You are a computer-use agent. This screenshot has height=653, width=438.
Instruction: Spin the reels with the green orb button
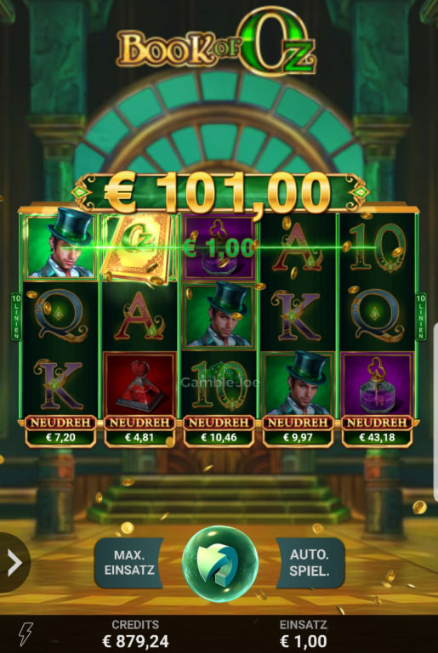coord(220,564)
